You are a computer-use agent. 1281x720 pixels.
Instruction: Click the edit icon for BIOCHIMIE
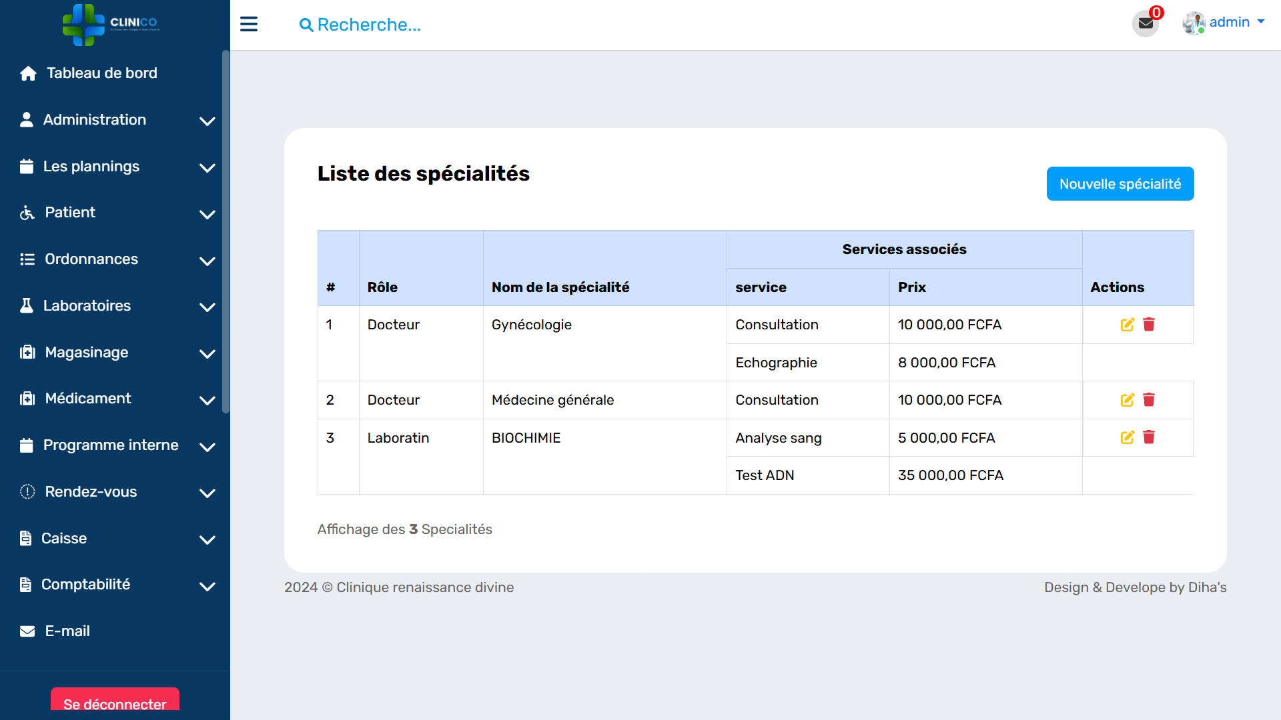pyautogui.click(x=1127, y=437)
